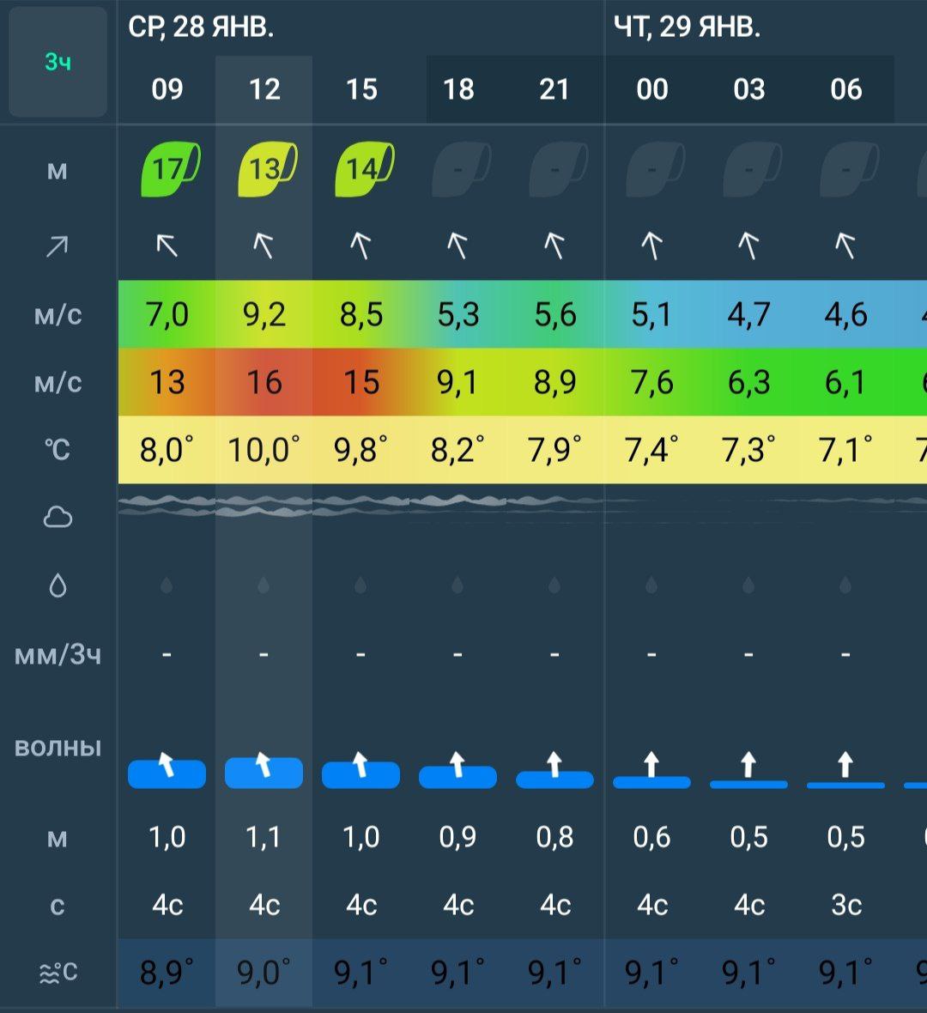Tap the 3ч time step toggle
927x1013 pixels.
pyautogui.click(x=58, y=62)
